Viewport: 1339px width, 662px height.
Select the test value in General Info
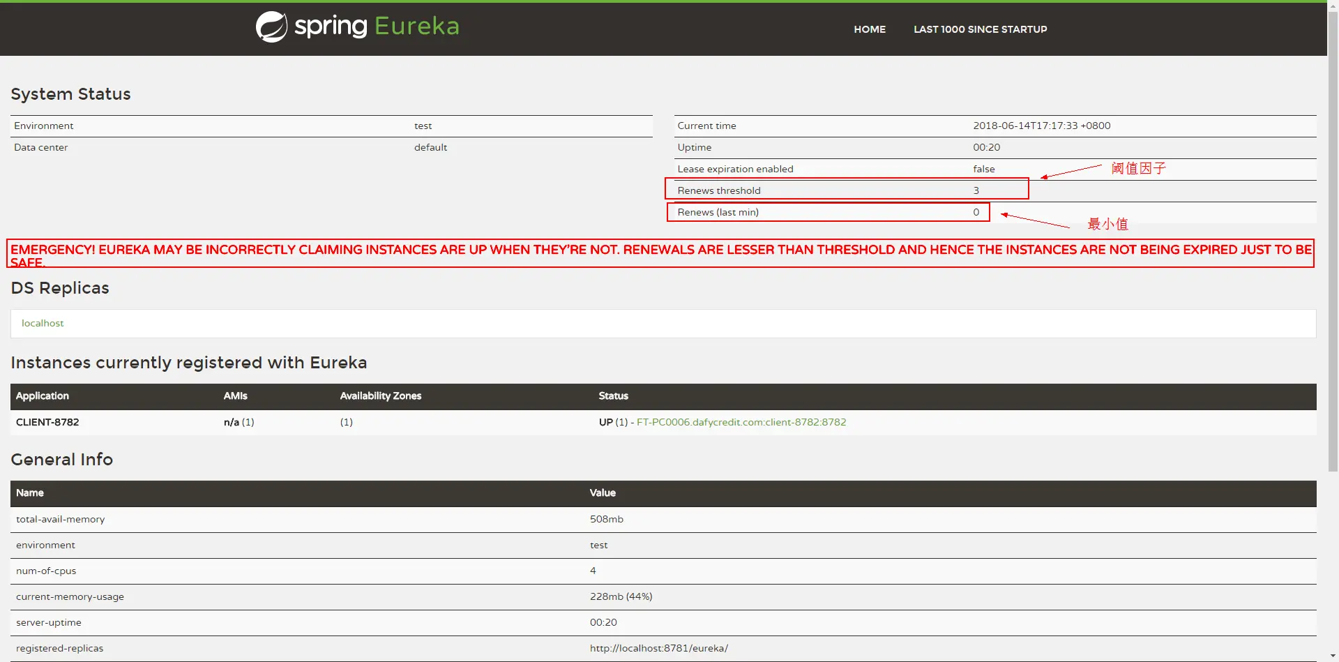pyautogui.click(x=599, y=545)
